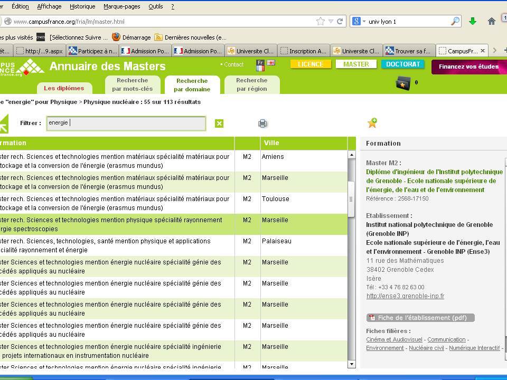
Task: Click the Campus France logo
Action: coord(22,67)
